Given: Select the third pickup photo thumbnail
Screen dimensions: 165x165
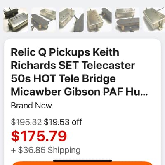Looking at the screenshot, I should point(71,20).
